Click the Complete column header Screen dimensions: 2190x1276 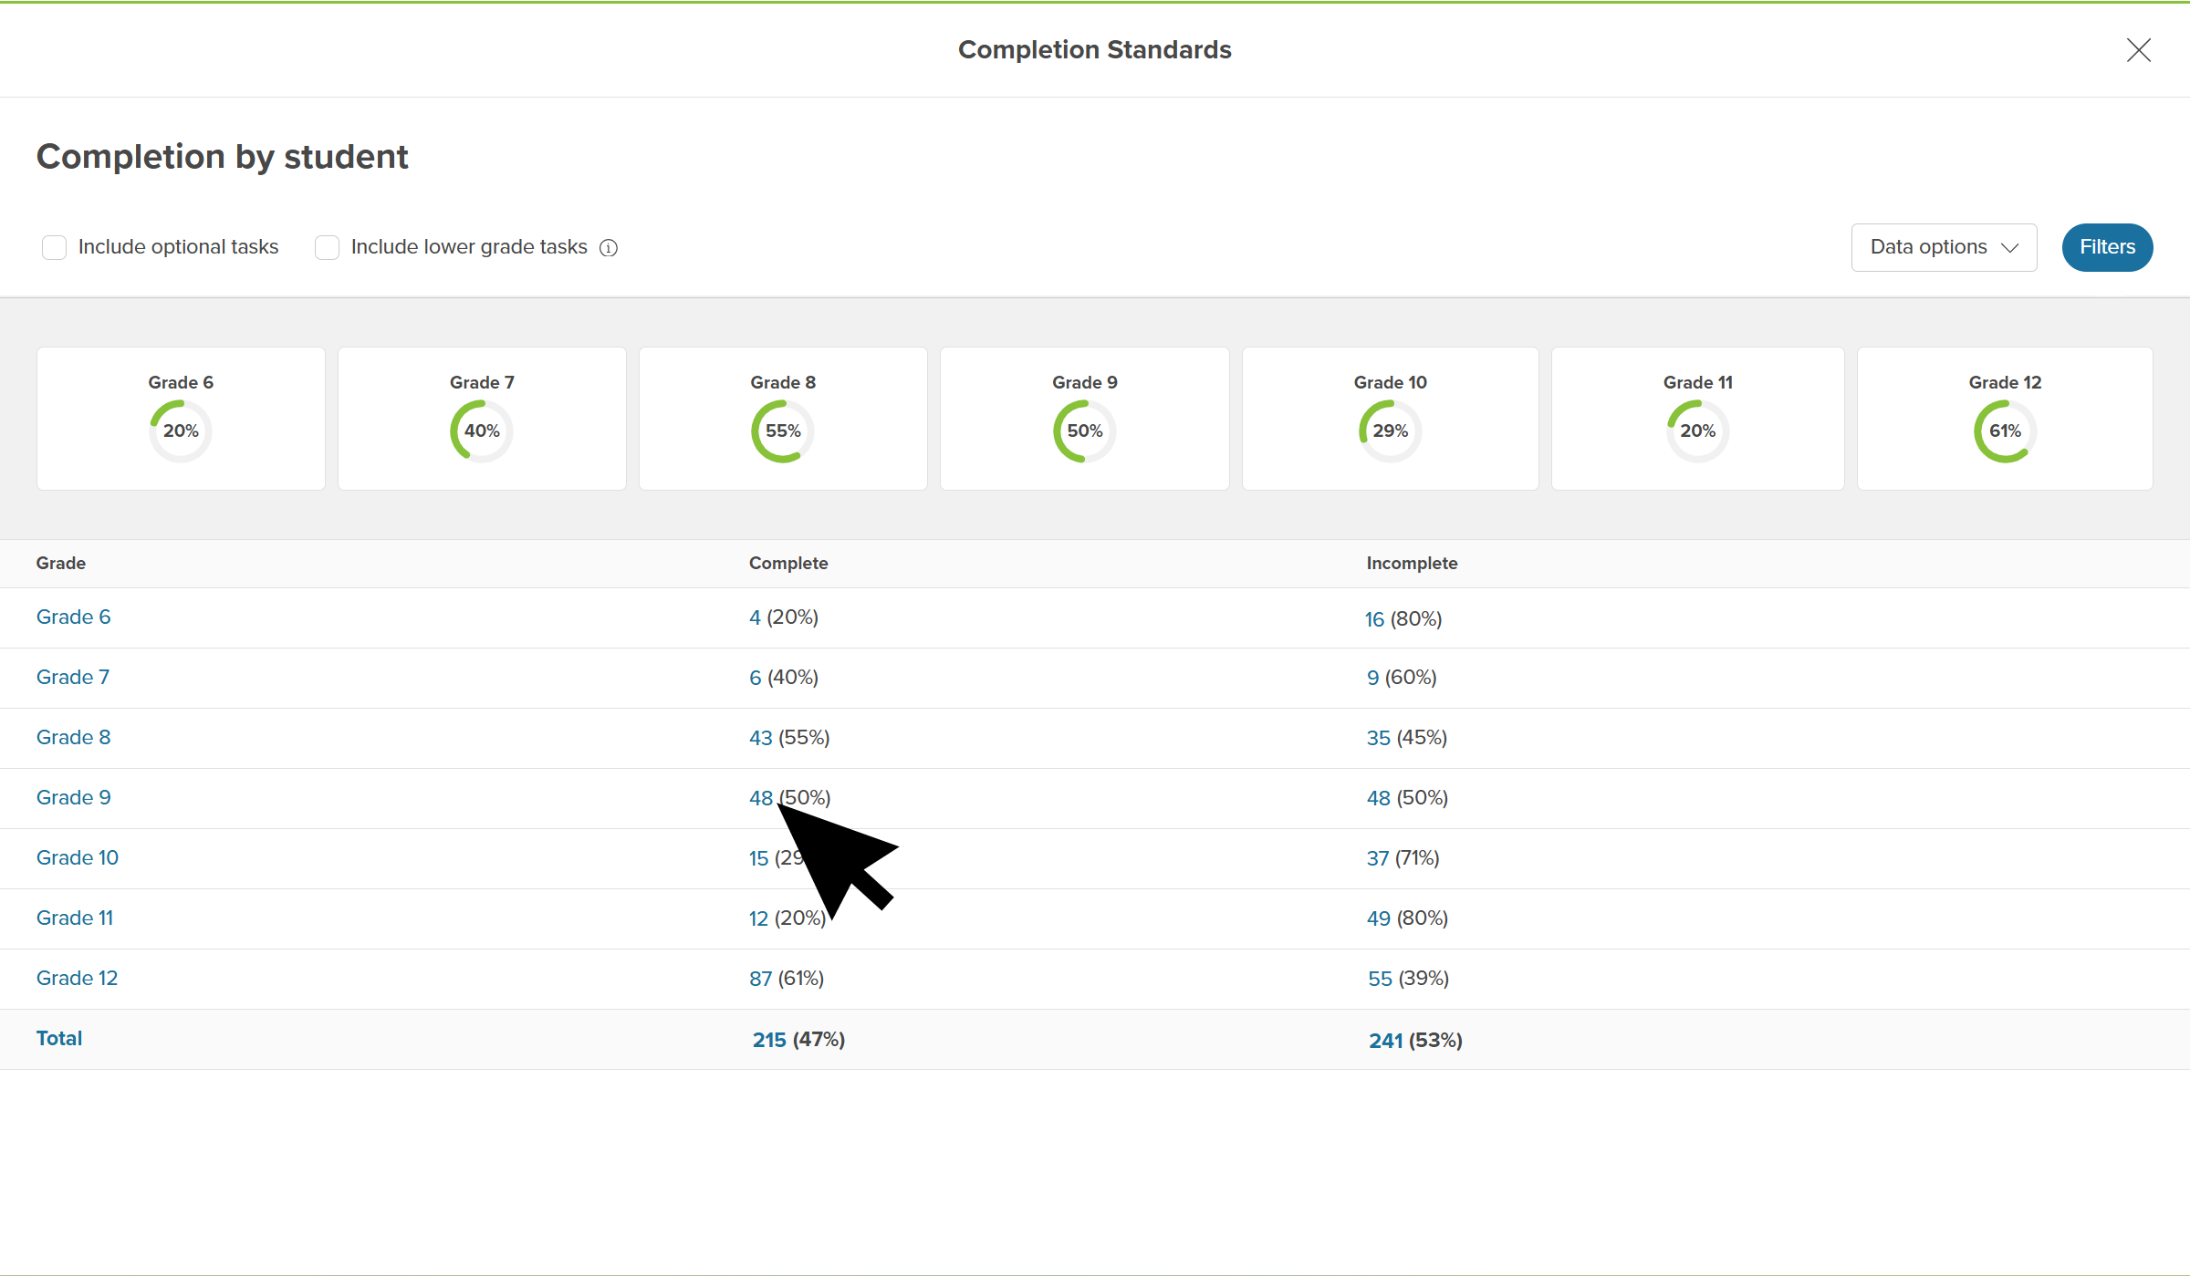click(x=788, y=564)
